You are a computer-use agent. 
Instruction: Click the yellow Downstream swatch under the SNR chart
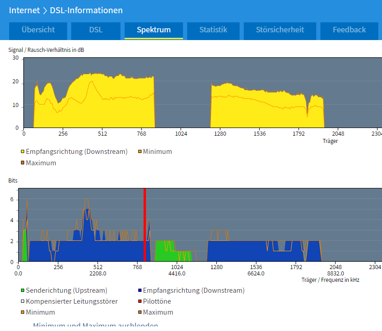[22, 152]
